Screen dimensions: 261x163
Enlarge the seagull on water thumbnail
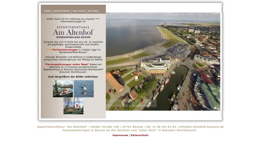click(x=84, y=89)
